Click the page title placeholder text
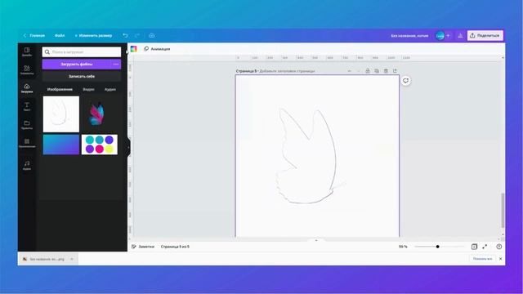The height and width of the screenshot is (294, 523). click(x=287, y=71)
